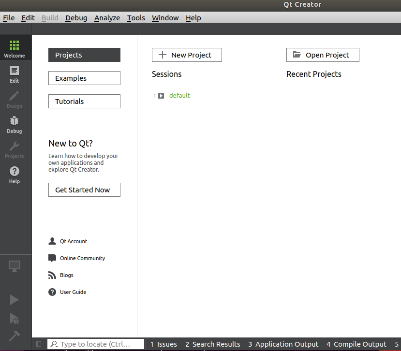Screen dimensions: 401x351
Task: Show the Examples page
Action: pyautogui.click(x=84, y=78)
